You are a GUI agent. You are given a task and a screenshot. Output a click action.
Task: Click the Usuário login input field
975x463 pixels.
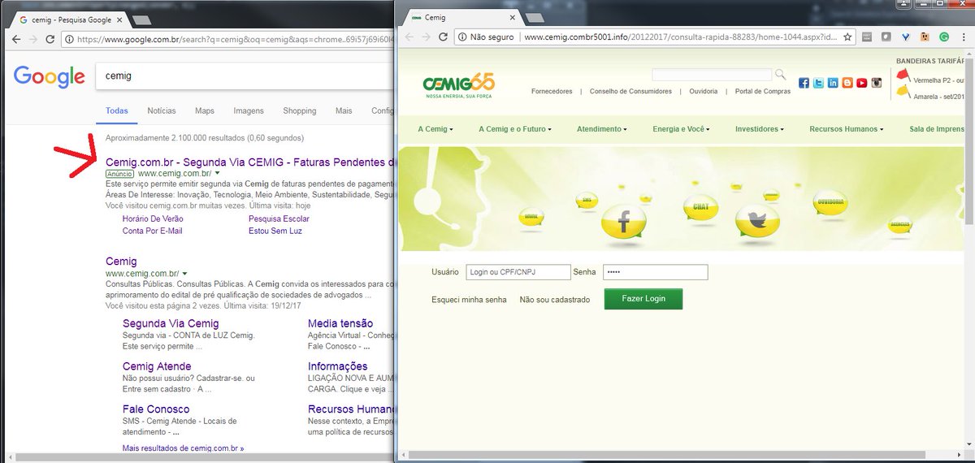pos(517,273)
